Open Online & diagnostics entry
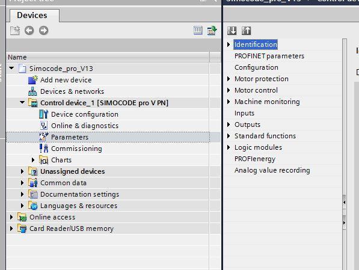Image resolution: width=359 pixels, height=270 pixels. click(x=85, y=126)
